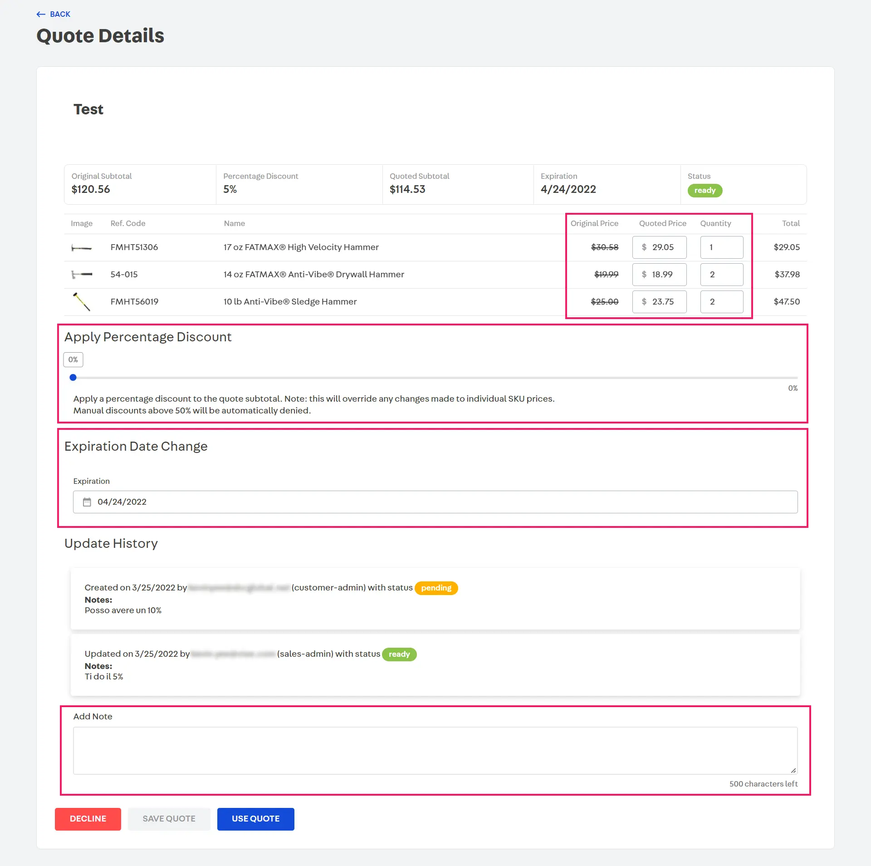Edit quoted price 18.99 field
Image resolution: width=871 pixels, height=866 pixels.
click(662, 275)
